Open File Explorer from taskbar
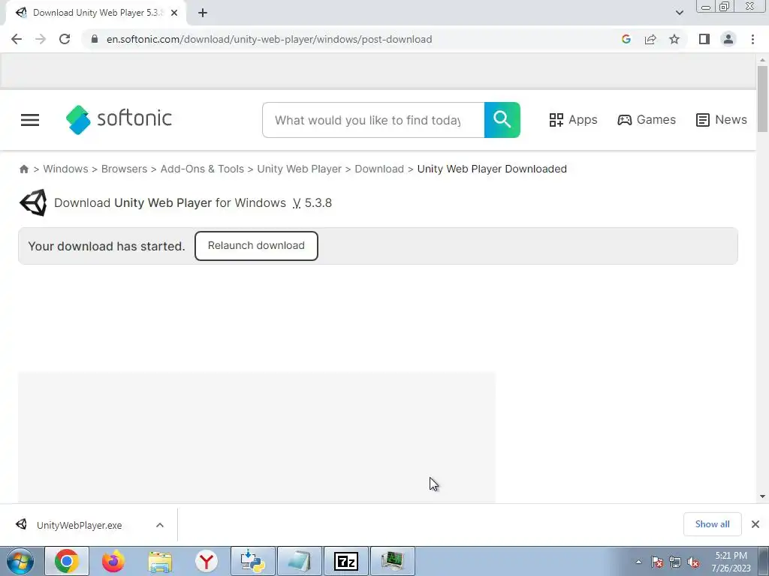 (160, 561)
